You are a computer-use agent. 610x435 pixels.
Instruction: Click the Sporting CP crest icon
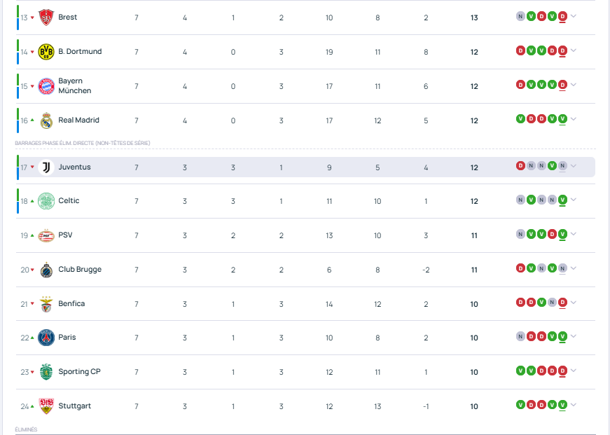pyautogui.click(x=46, y=372)
